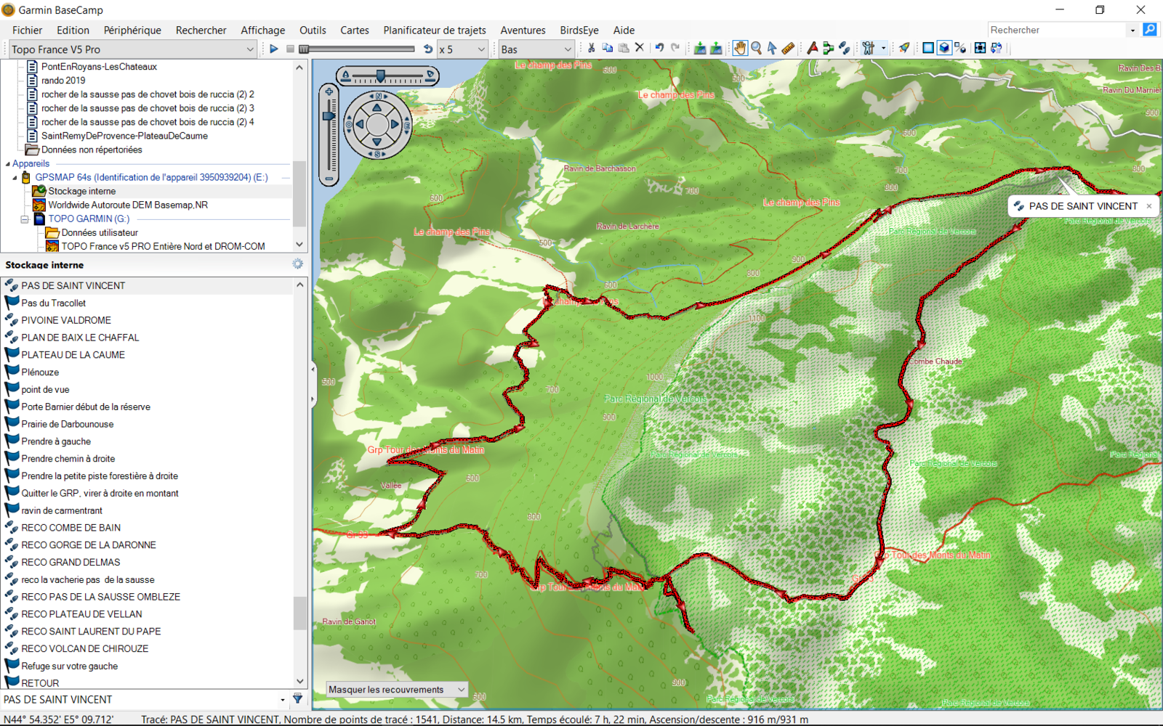Screen dimensions: 1163x726
Task: Adjust the vertical zoom slider handle
Action: click(x=329, y=115)
